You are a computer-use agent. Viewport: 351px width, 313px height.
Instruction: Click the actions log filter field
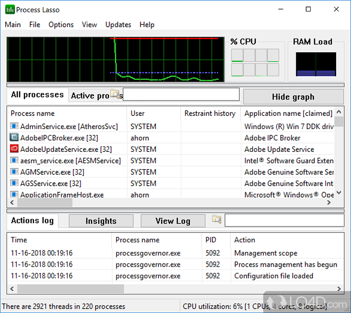click(283, 220)
